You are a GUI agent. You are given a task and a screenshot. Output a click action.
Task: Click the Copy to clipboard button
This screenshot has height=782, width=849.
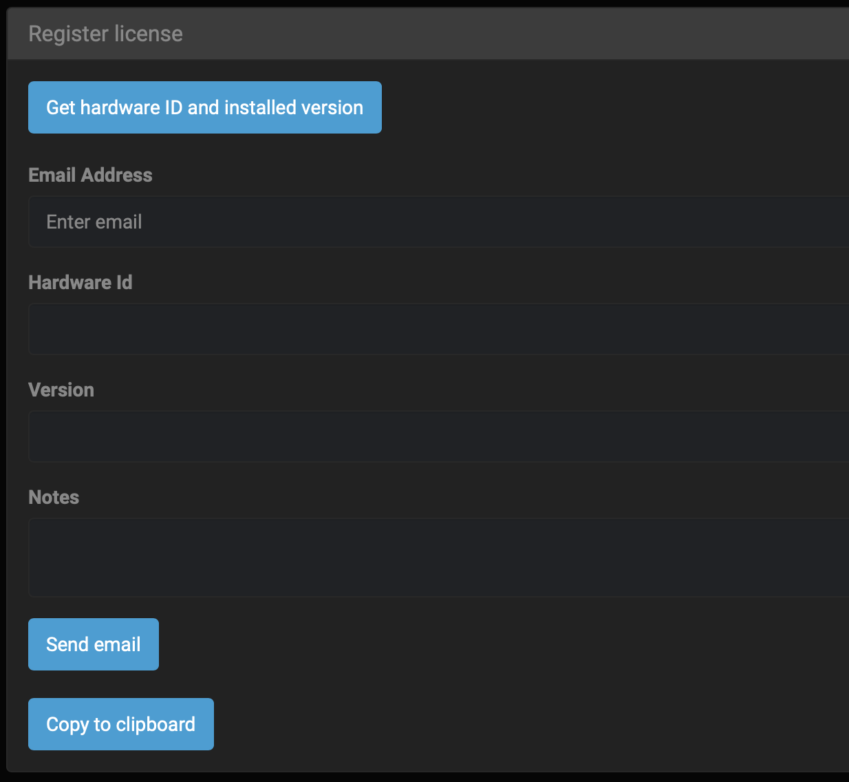point(120,724)
